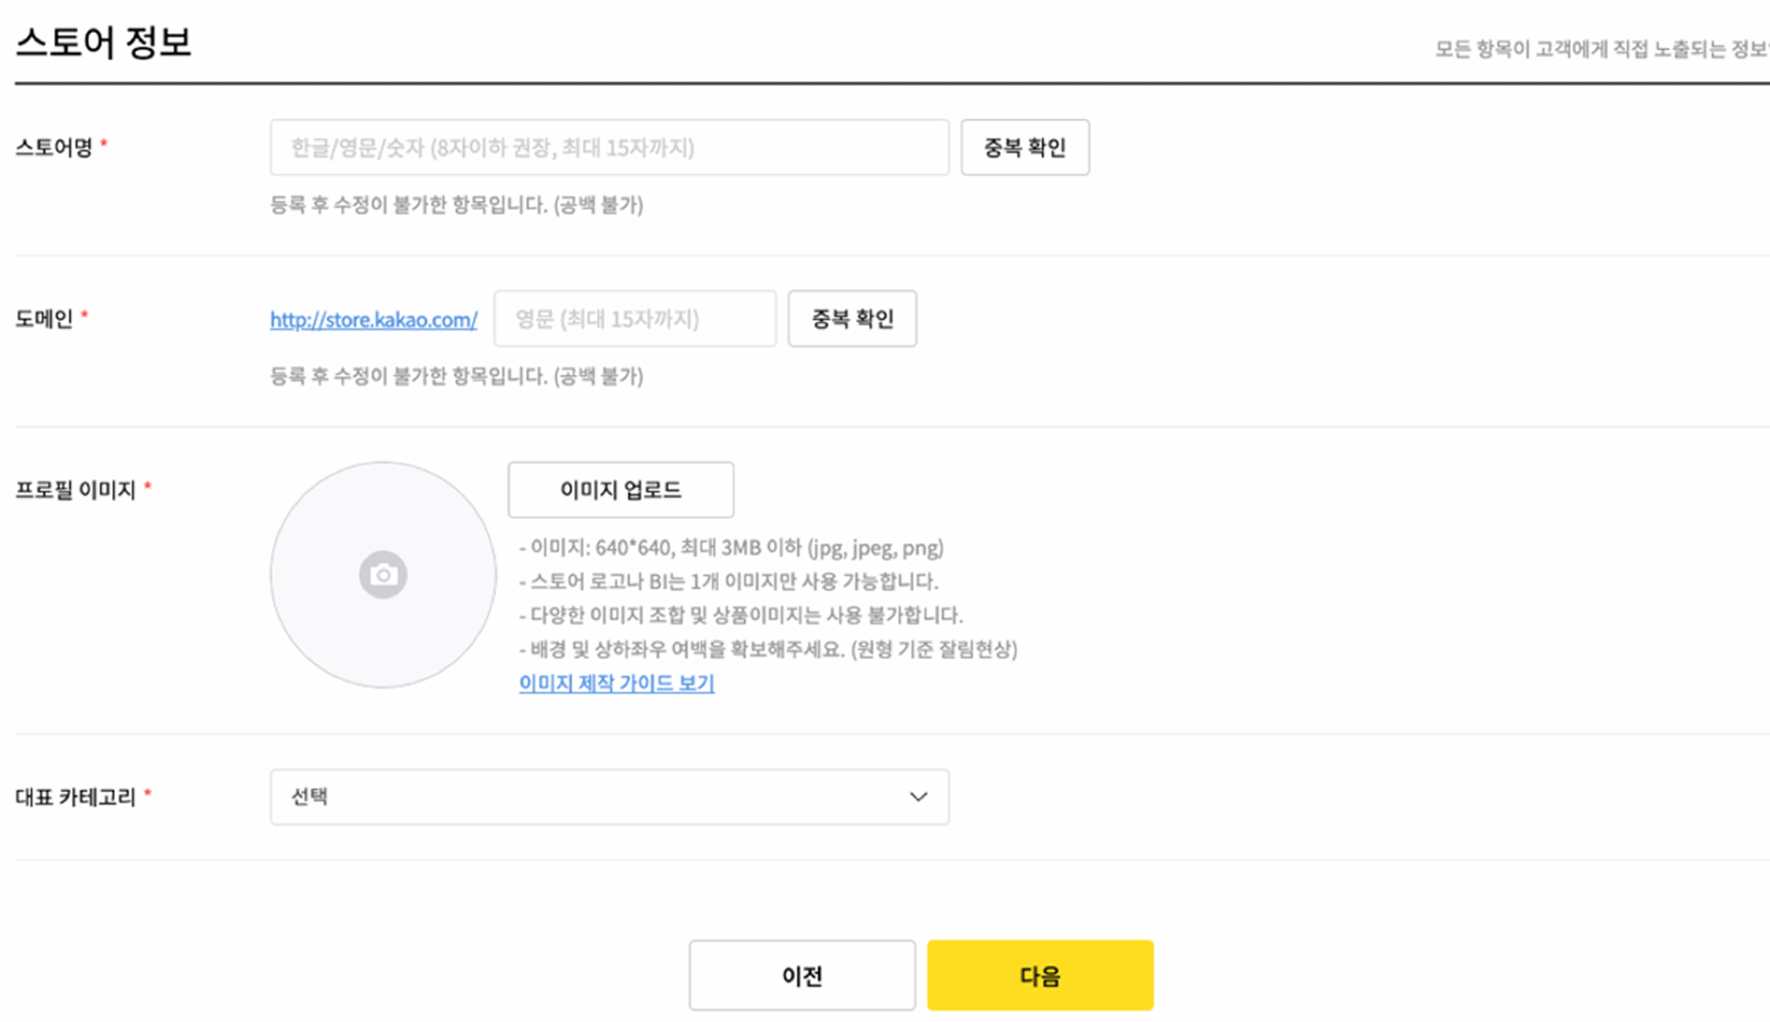Click the store name placeholder text box

(608, 146)
